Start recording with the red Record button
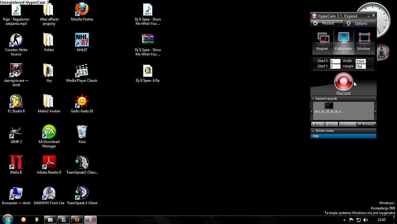 click(343, 82)
